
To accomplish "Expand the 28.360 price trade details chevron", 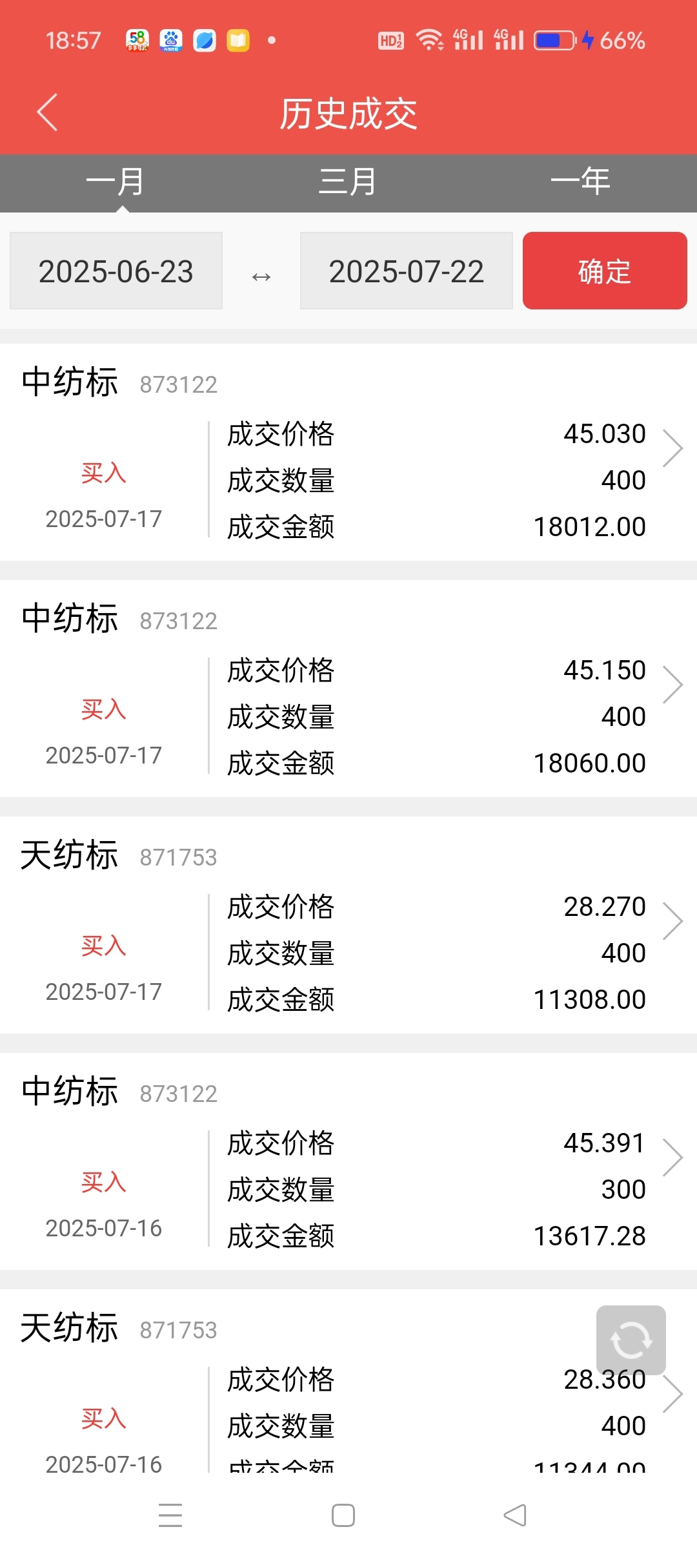I will tap(672, 1393).
